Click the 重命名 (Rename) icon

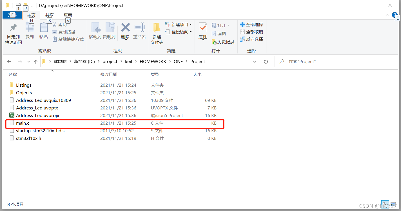[139, 28]
